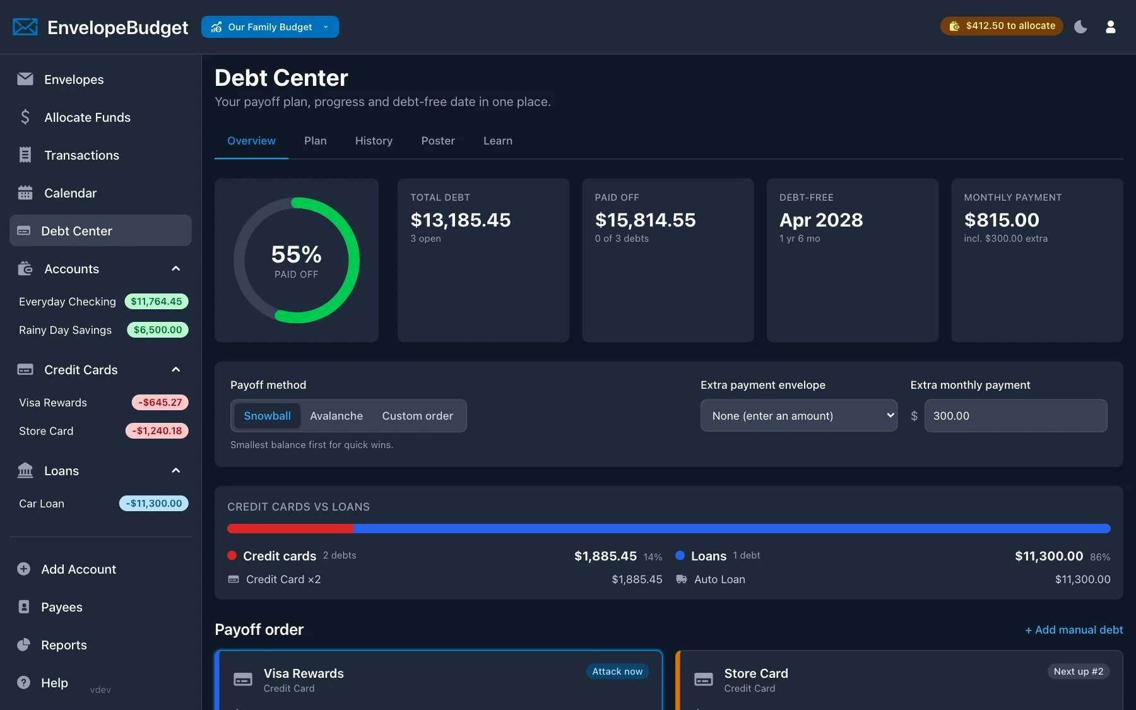Click the red credit cards bar segment
The image size is (1136, 710).
(x=290, y=528)
